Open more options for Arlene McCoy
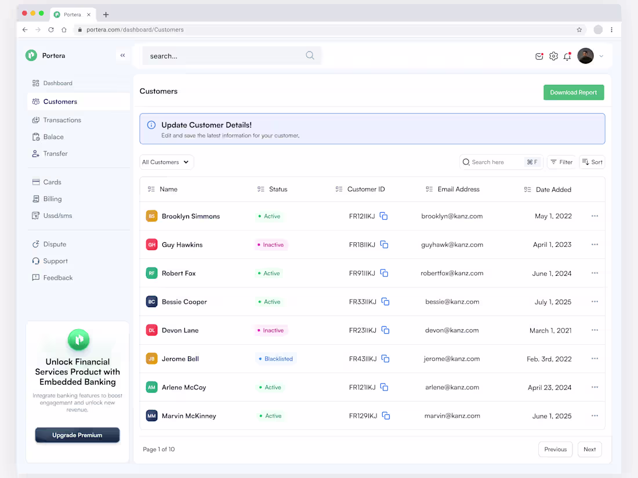The height and width of the screenshot is (478, 638). (594, 387)
